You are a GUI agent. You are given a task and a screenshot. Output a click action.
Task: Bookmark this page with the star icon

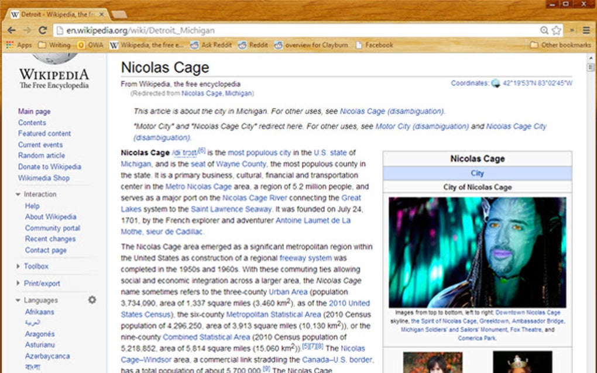click(x=555, y=29)
